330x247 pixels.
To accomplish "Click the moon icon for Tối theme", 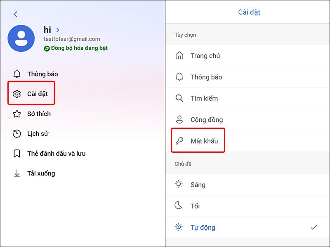I will tap(179, 205).
